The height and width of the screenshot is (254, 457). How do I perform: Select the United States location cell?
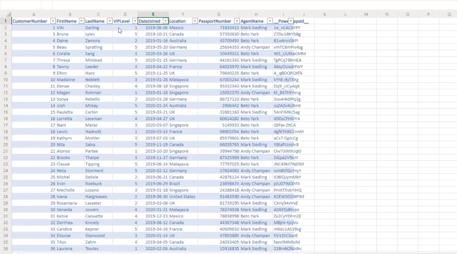tap(183, 196)
